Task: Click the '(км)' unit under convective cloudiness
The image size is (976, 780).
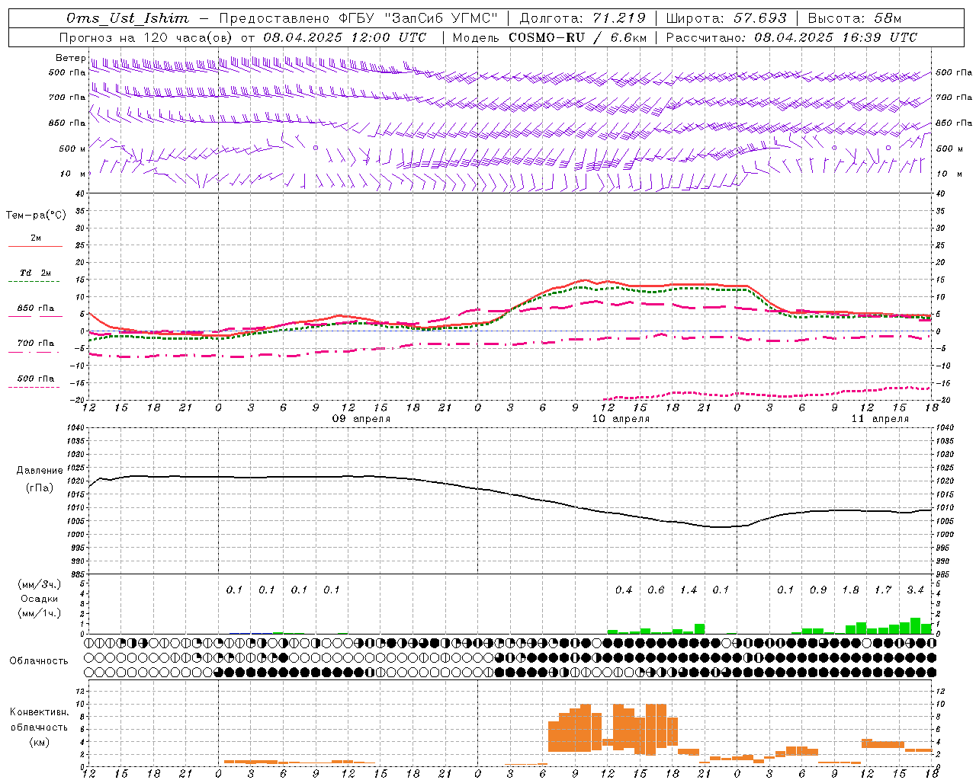Action: click(x=39, y=742)
